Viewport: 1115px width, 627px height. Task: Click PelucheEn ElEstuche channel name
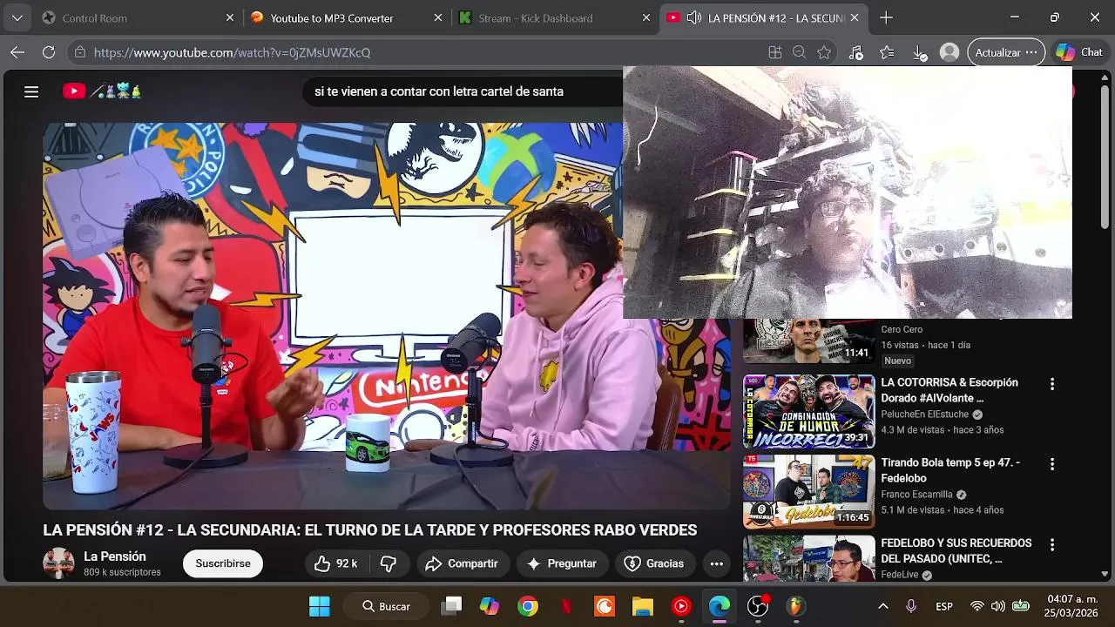click(924, 415)
